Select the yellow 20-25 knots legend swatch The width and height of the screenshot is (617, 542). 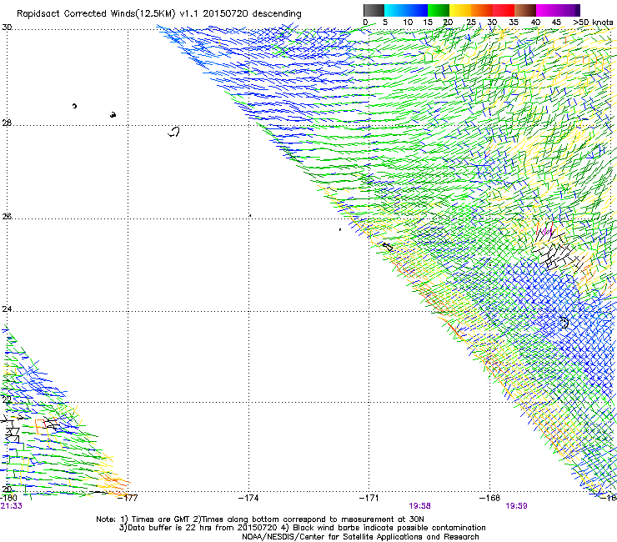[460, 10]
